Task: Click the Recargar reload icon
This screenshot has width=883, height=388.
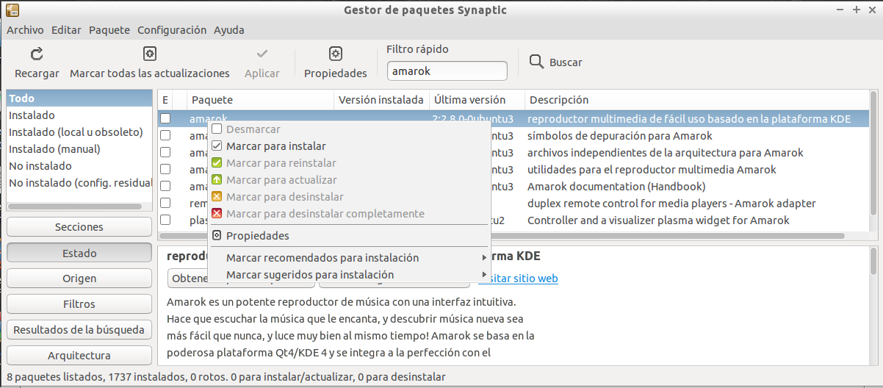Action: pyautogui.click(x=37, y=54)
